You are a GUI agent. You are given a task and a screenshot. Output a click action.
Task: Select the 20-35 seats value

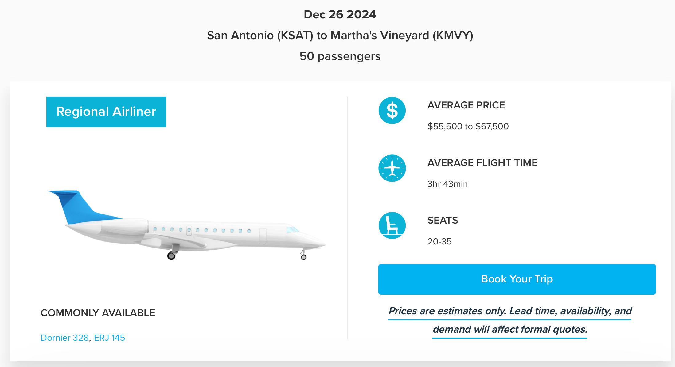tap(439, 241)
